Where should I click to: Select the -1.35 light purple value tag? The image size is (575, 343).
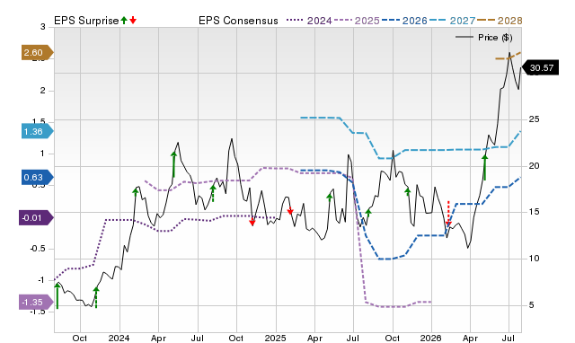(x=36, y=303)
